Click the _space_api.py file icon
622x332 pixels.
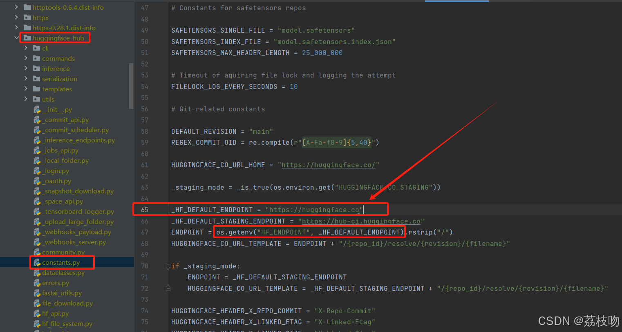coord(37,201)
